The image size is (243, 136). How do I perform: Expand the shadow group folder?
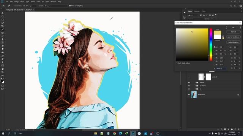pyautogui.click(x=195, y=83)
